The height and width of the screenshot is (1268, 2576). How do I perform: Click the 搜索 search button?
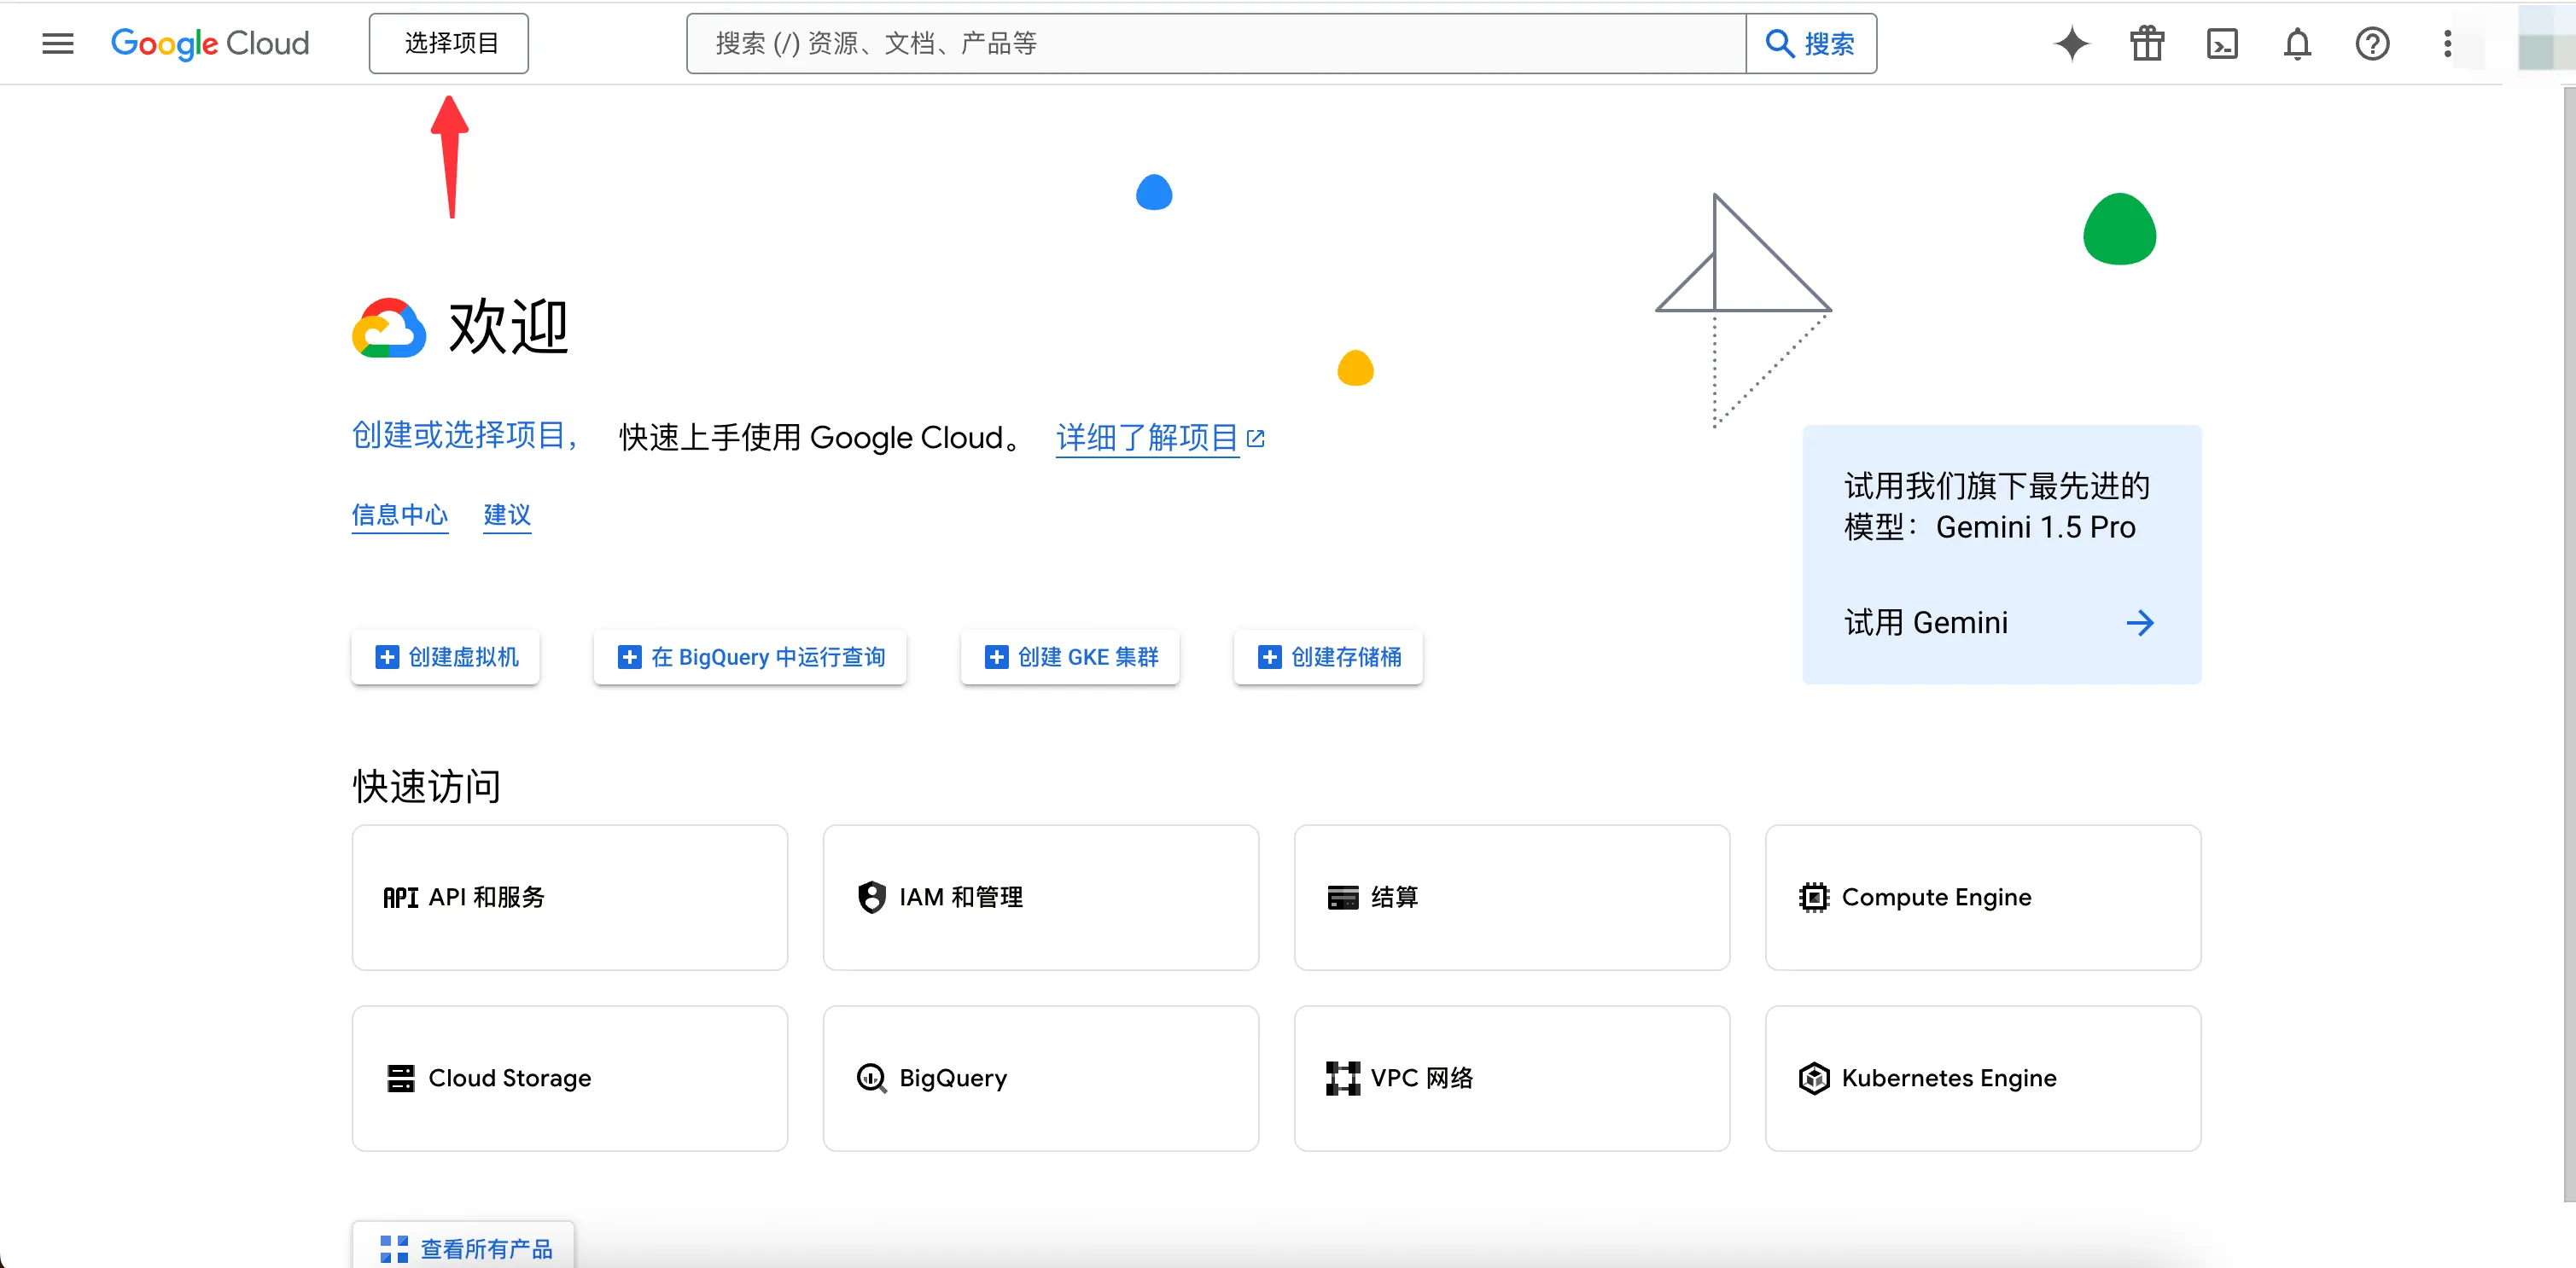point(1811,43)
